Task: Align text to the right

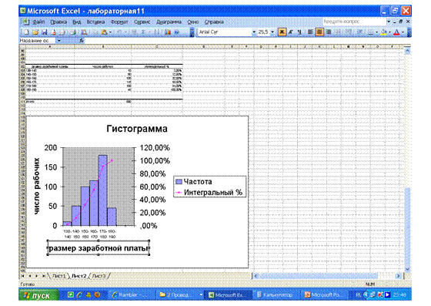Action: pos(329,32)
